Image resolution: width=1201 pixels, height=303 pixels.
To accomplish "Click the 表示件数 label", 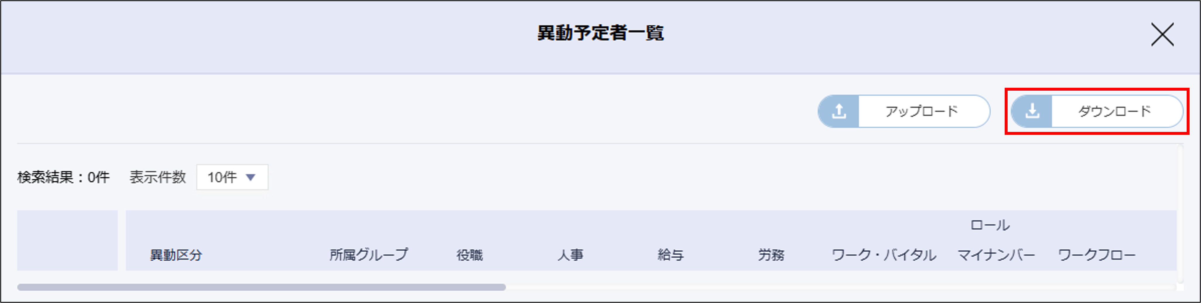I will click(158, 177).
